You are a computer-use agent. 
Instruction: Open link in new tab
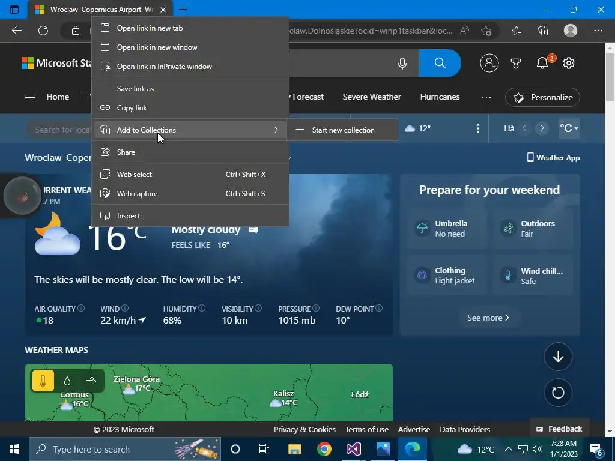point(190,28)
